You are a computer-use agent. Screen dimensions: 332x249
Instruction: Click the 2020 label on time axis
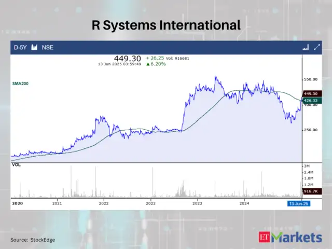pos(18,203)
